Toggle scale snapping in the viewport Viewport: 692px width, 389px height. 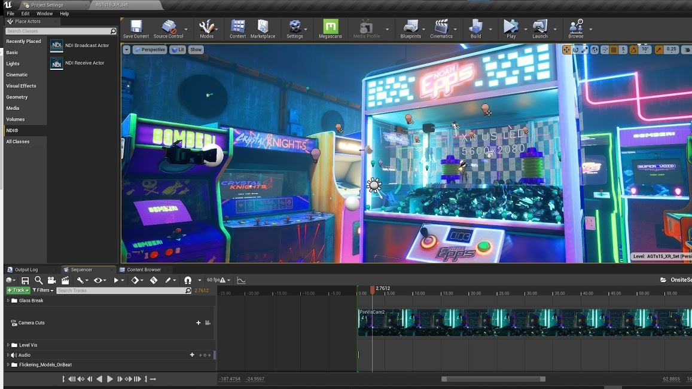659,50
